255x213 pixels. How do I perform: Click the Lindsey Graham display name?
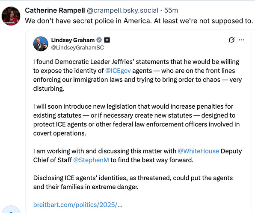click(x=73, y=40)
